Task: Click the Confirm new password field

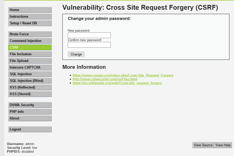Action: (x=89, y=45)
